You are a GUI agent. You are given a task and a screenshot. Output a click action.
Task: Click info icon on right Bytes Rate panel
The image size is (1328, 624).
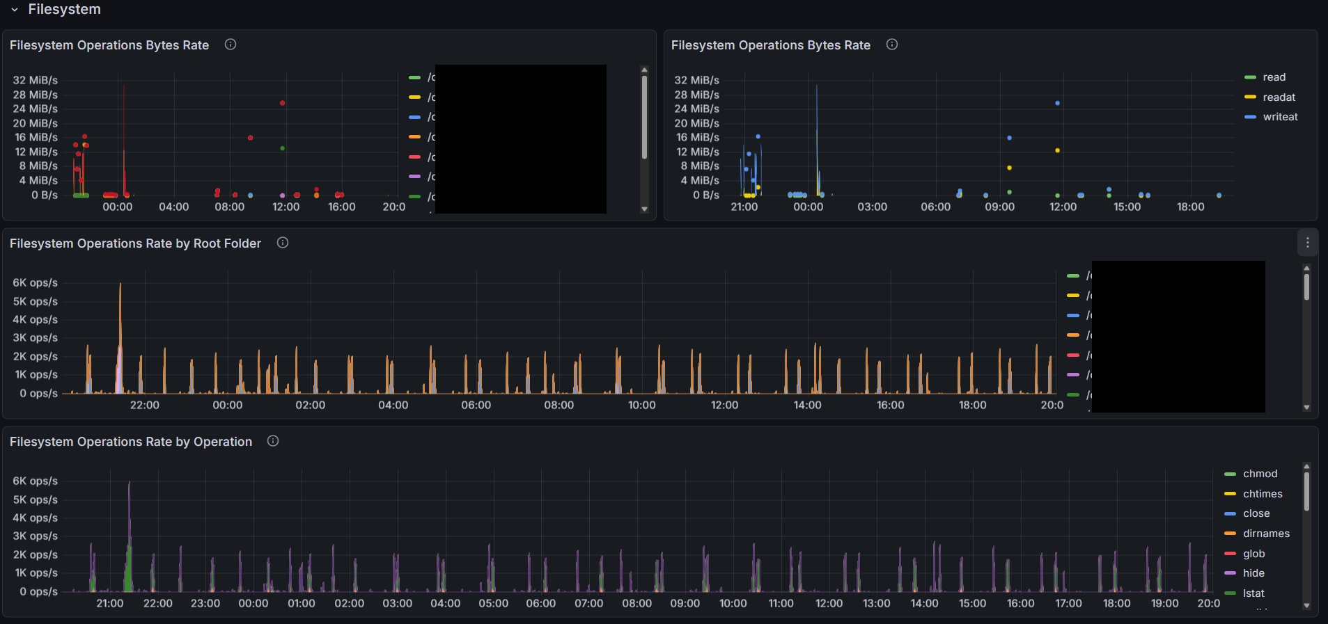(x=891, y=45)
